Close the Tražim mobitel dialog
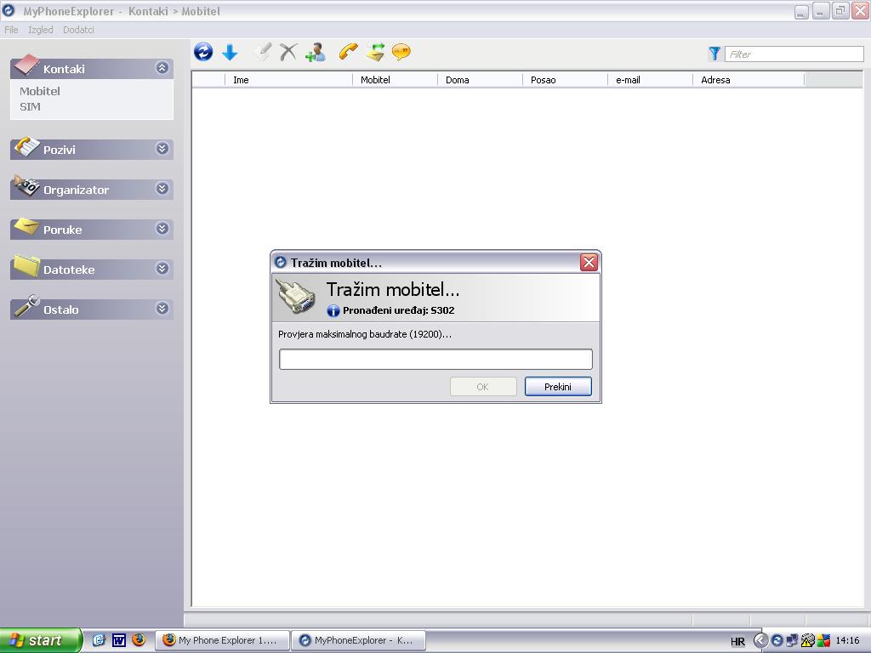 [589, 263]
